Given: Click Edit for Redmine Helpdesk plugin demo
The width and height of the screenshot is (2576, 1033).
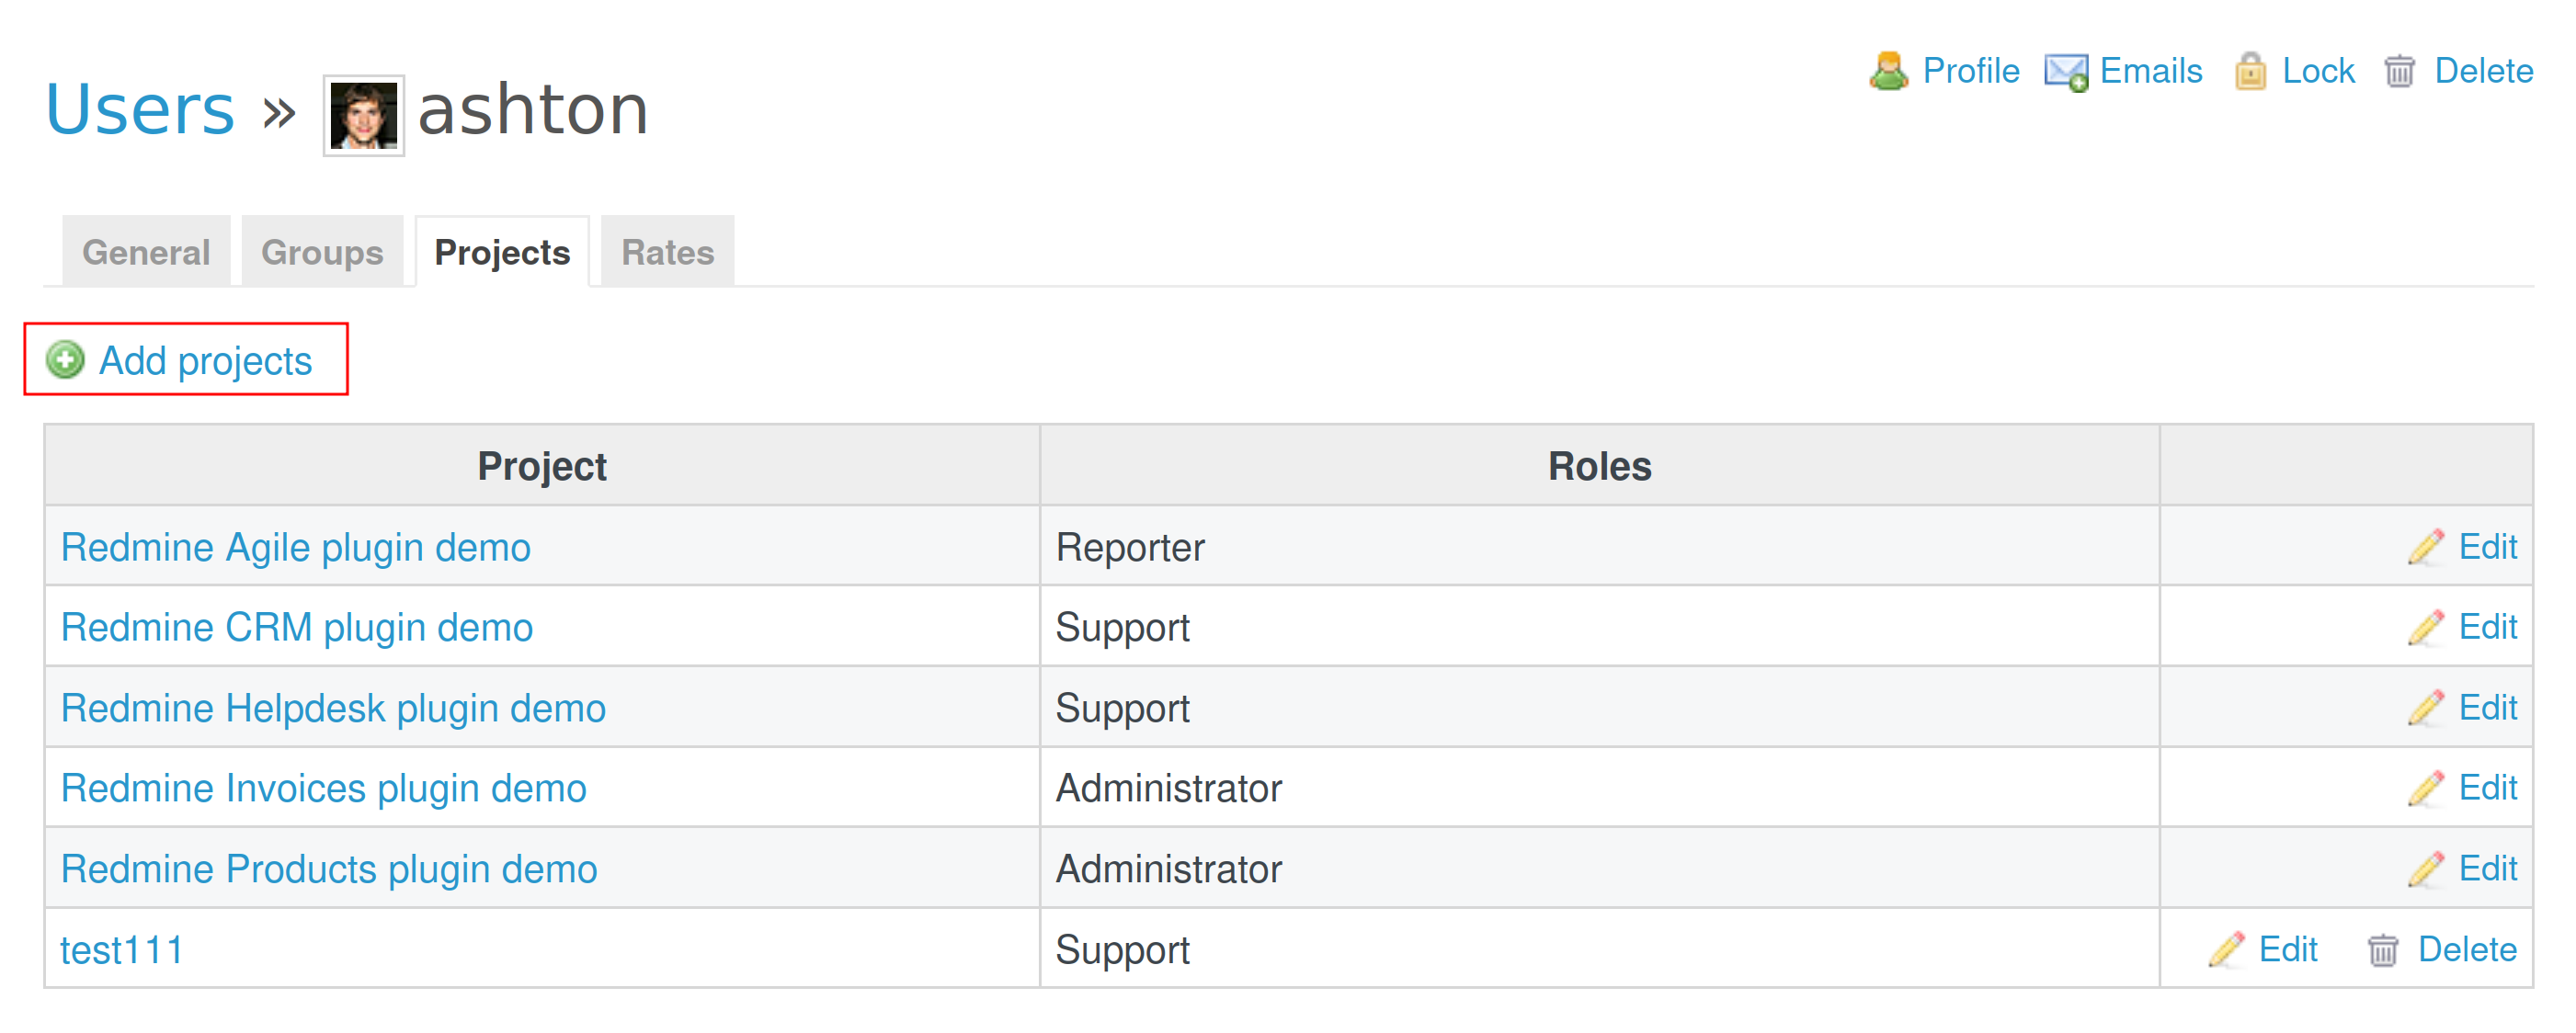Looking at the screenshot, I should coord(2487,707).
